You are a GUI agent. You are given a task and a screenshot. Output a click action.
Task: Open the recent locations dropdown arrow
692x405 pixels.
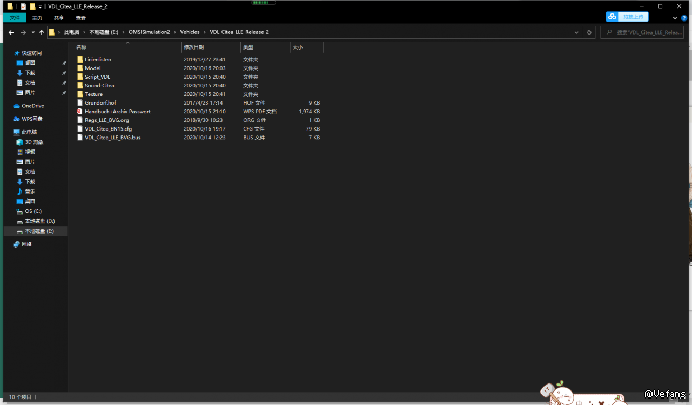[33, 32]
